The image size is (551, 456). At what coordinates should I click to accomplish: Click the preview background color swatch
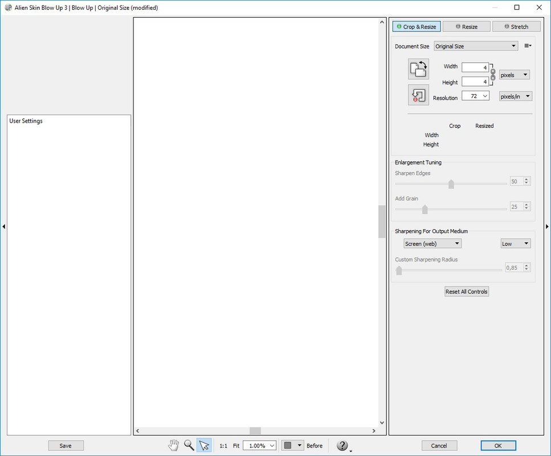tap(288, 445)
